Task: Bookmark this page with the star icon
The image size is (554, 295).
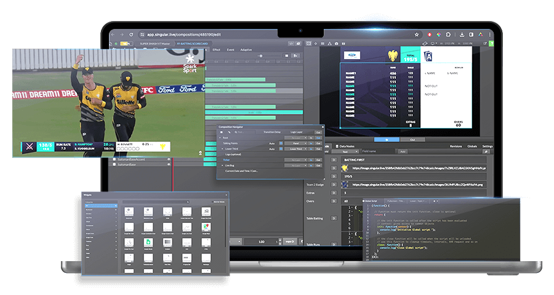Action: pyautogui.click(x=417, y=34)
